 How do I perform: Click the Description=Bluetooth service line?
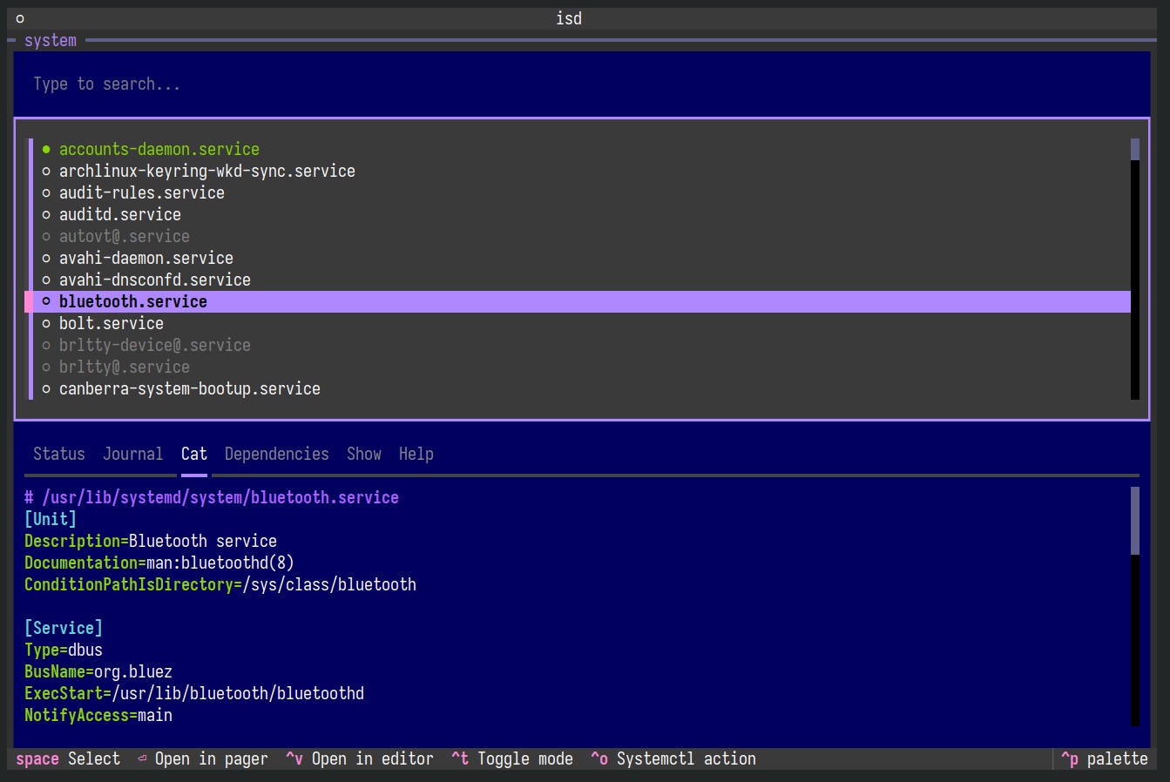[x=151, y=541]
